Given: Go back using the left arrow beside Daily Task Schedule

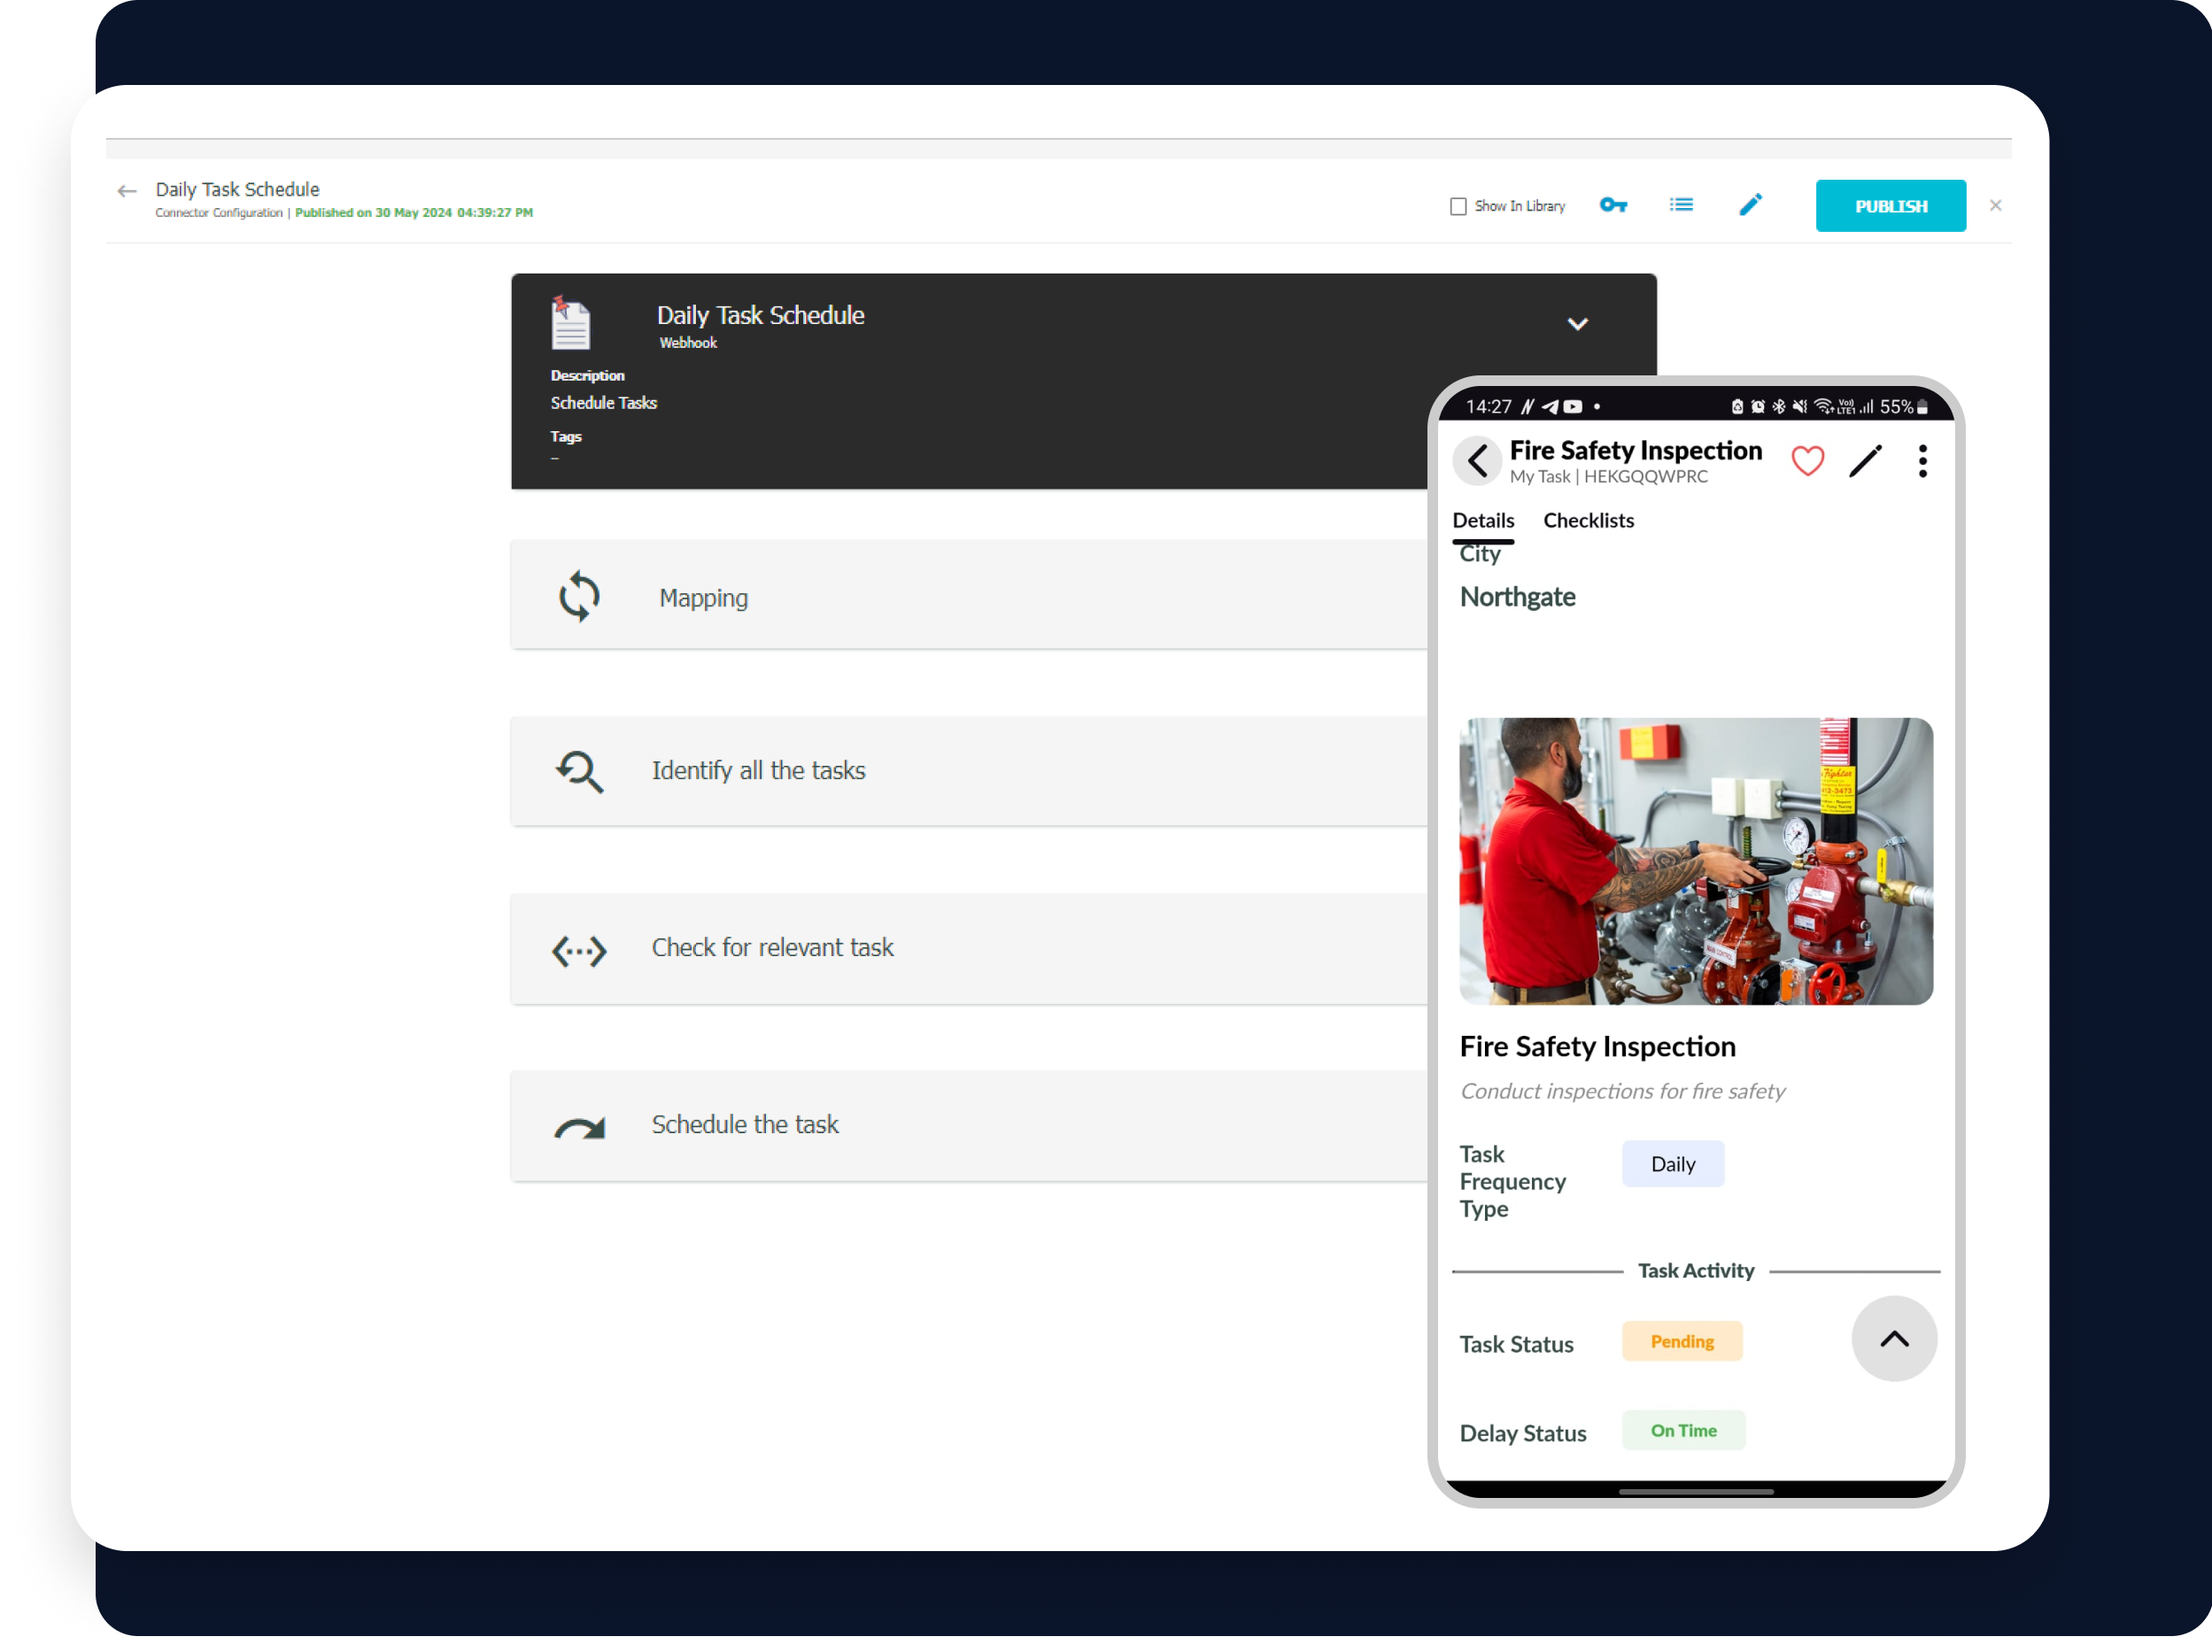Looking at the screenshot, I should coord(127,191).
